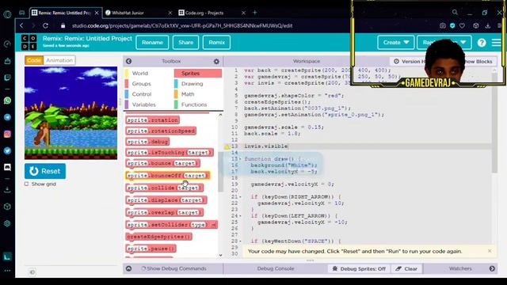
Task: Click the search tabs magnifier icon
Action: (455, 13)
